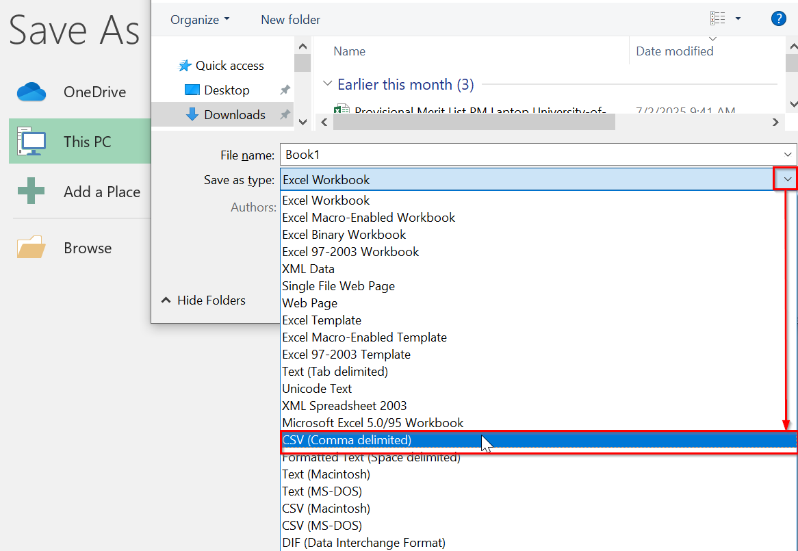
Task: Open the Help question mark icon
Action: (x=778, y=19)
